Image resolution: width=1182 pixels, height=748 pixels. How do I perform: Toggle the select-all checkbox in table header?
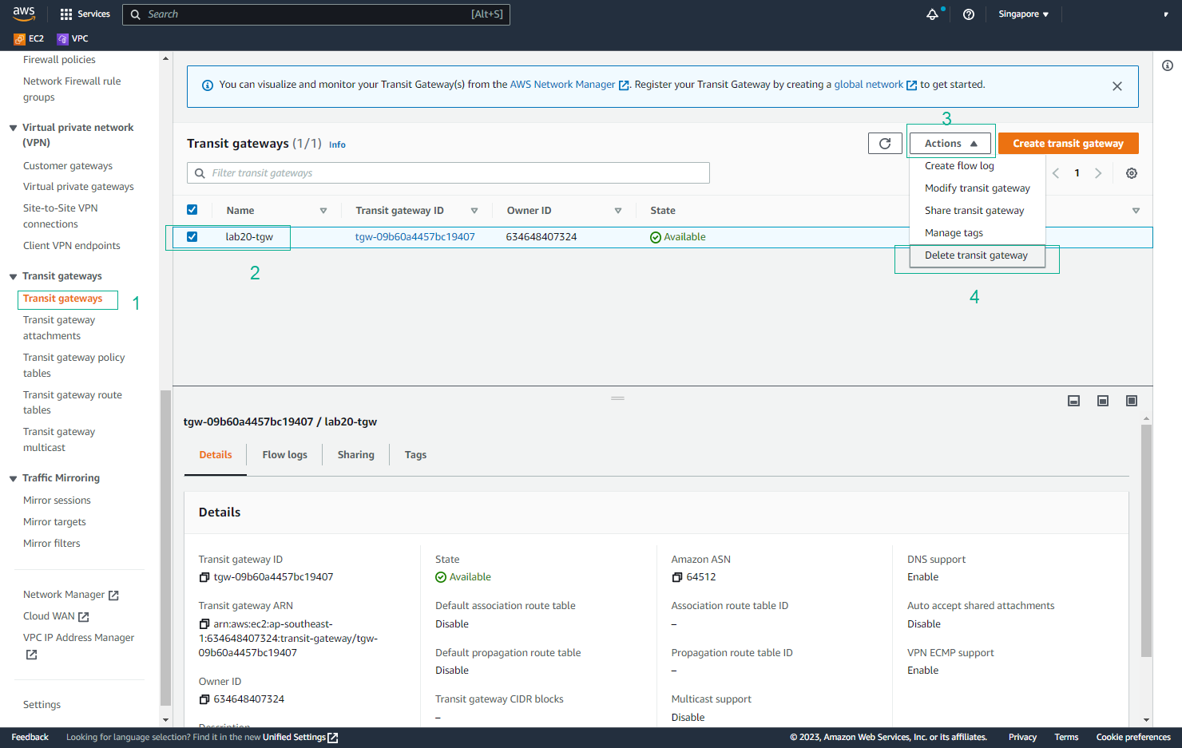tap(192, 210)
